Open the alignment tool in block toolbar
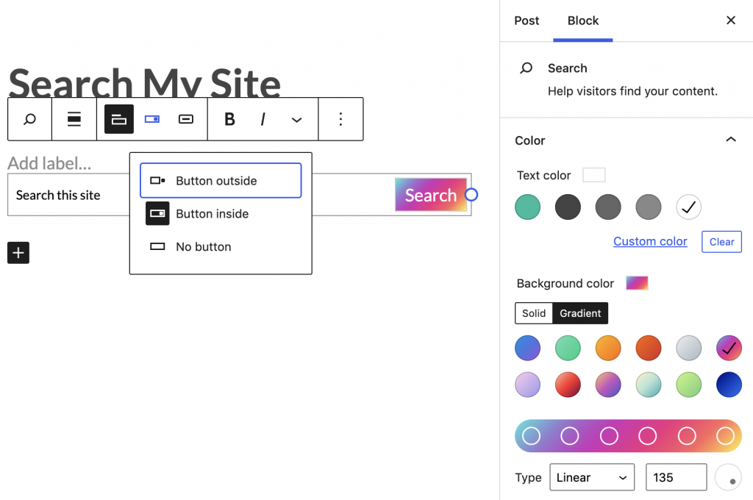 [74, 119]
